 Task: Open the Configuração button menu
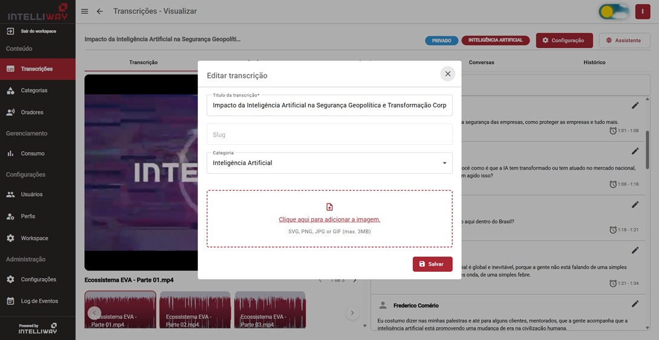pyautogui.click(x=563, y=40)
